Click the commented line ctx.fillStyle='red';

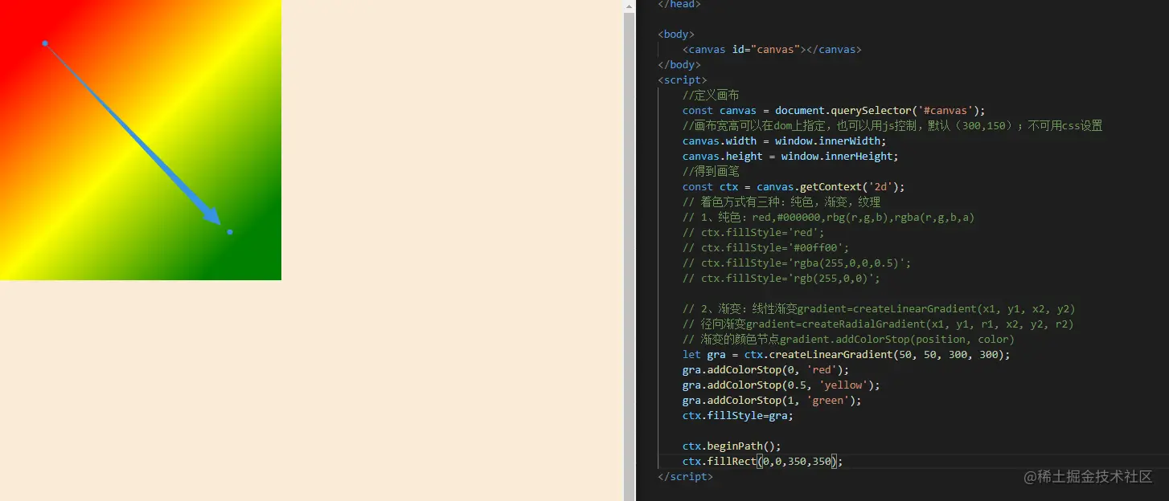(x=753, y=233)
